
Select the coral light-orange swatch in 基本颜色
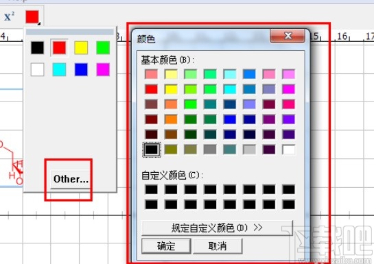pos(171,104)
